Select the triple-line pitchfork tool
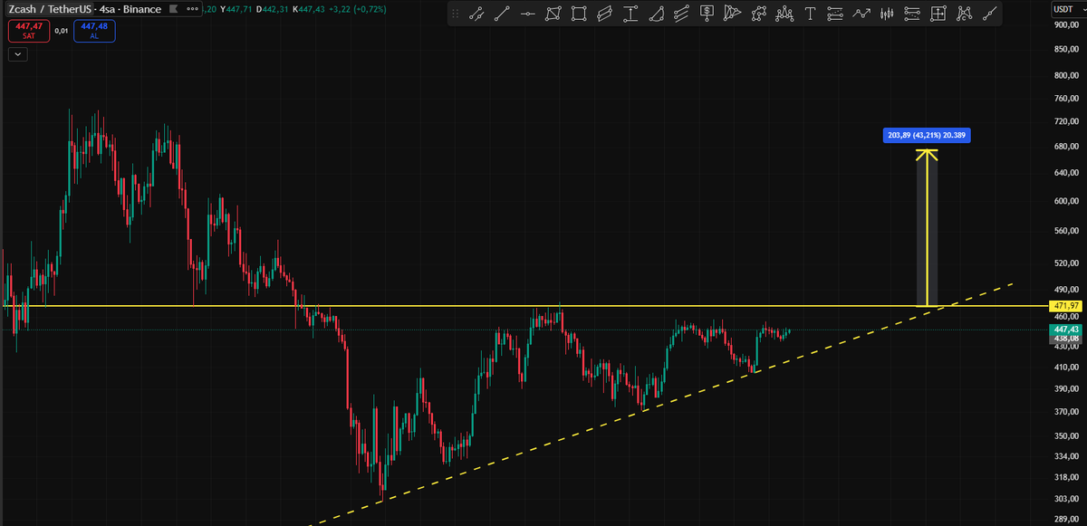 [x=681, y=14]
